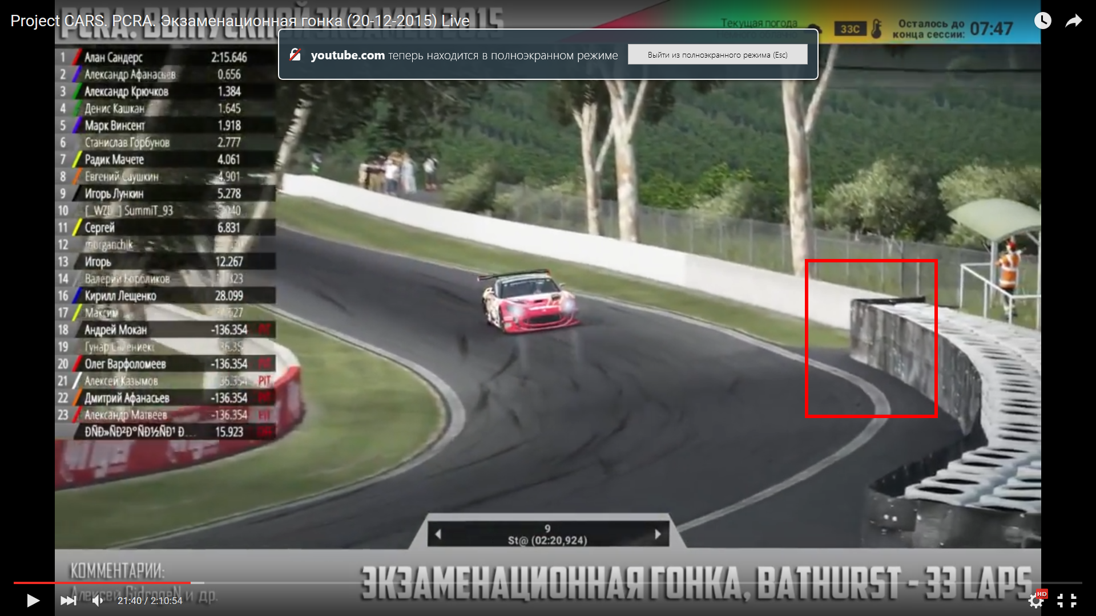Click the left arrow of St@ driver selector
The height and width of the screenshot is (616, 1096).
pos(438,534)
